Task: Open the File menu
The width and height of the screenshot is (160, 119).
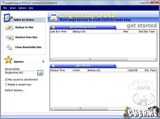Action: tap(5, 8)
